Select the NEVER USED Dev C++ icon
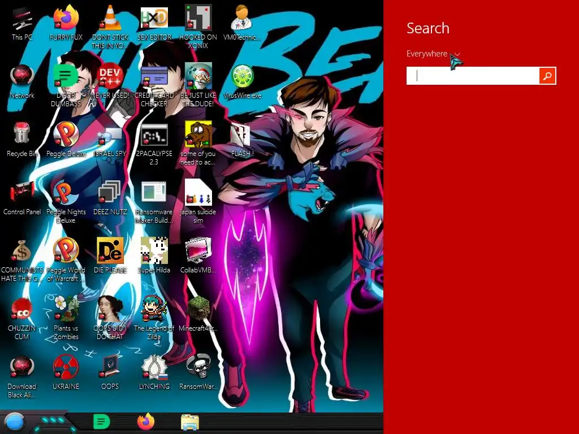Image resolution: width=579 pixels, height=434 pixels. [x=110, y=76]
